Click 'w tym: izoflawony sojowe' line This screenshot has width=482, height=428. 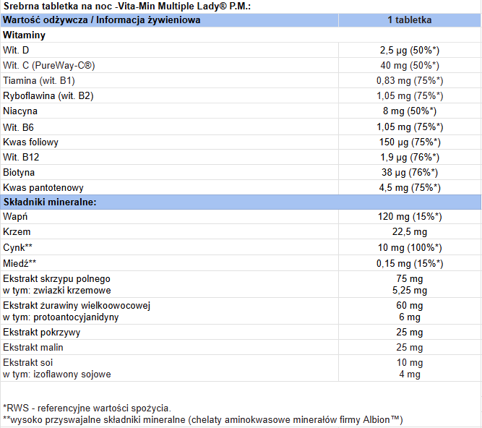tap(57, 374)
